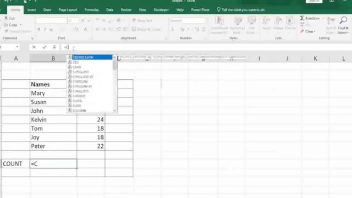Toggle Bold formatting
This screenshot has height=198, width=352.
coord(39,29)
